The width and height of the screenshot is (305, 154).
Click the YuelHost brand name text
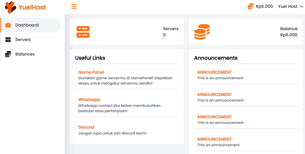tap(32, 8)
